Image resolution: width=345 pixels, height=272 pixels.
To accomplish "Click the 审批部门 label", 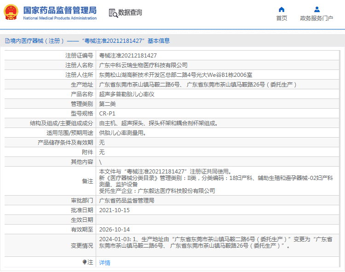I will tap(82, 201).
